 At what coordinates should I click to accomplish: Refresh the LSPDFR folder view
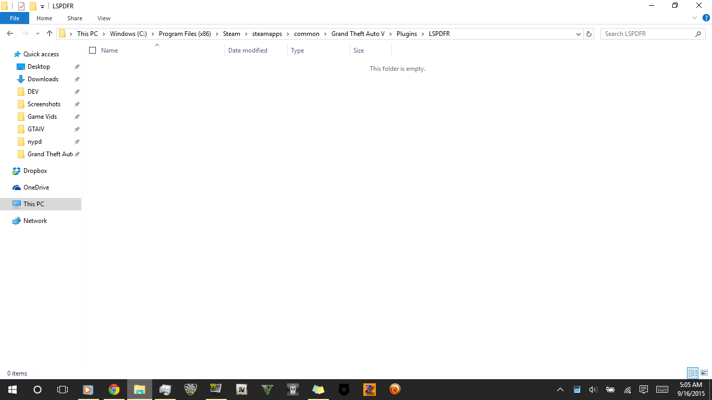click(x=589, y=34)
